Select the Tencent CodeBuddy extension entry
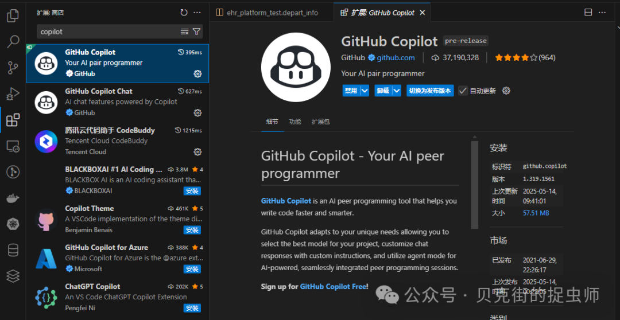 118,142
